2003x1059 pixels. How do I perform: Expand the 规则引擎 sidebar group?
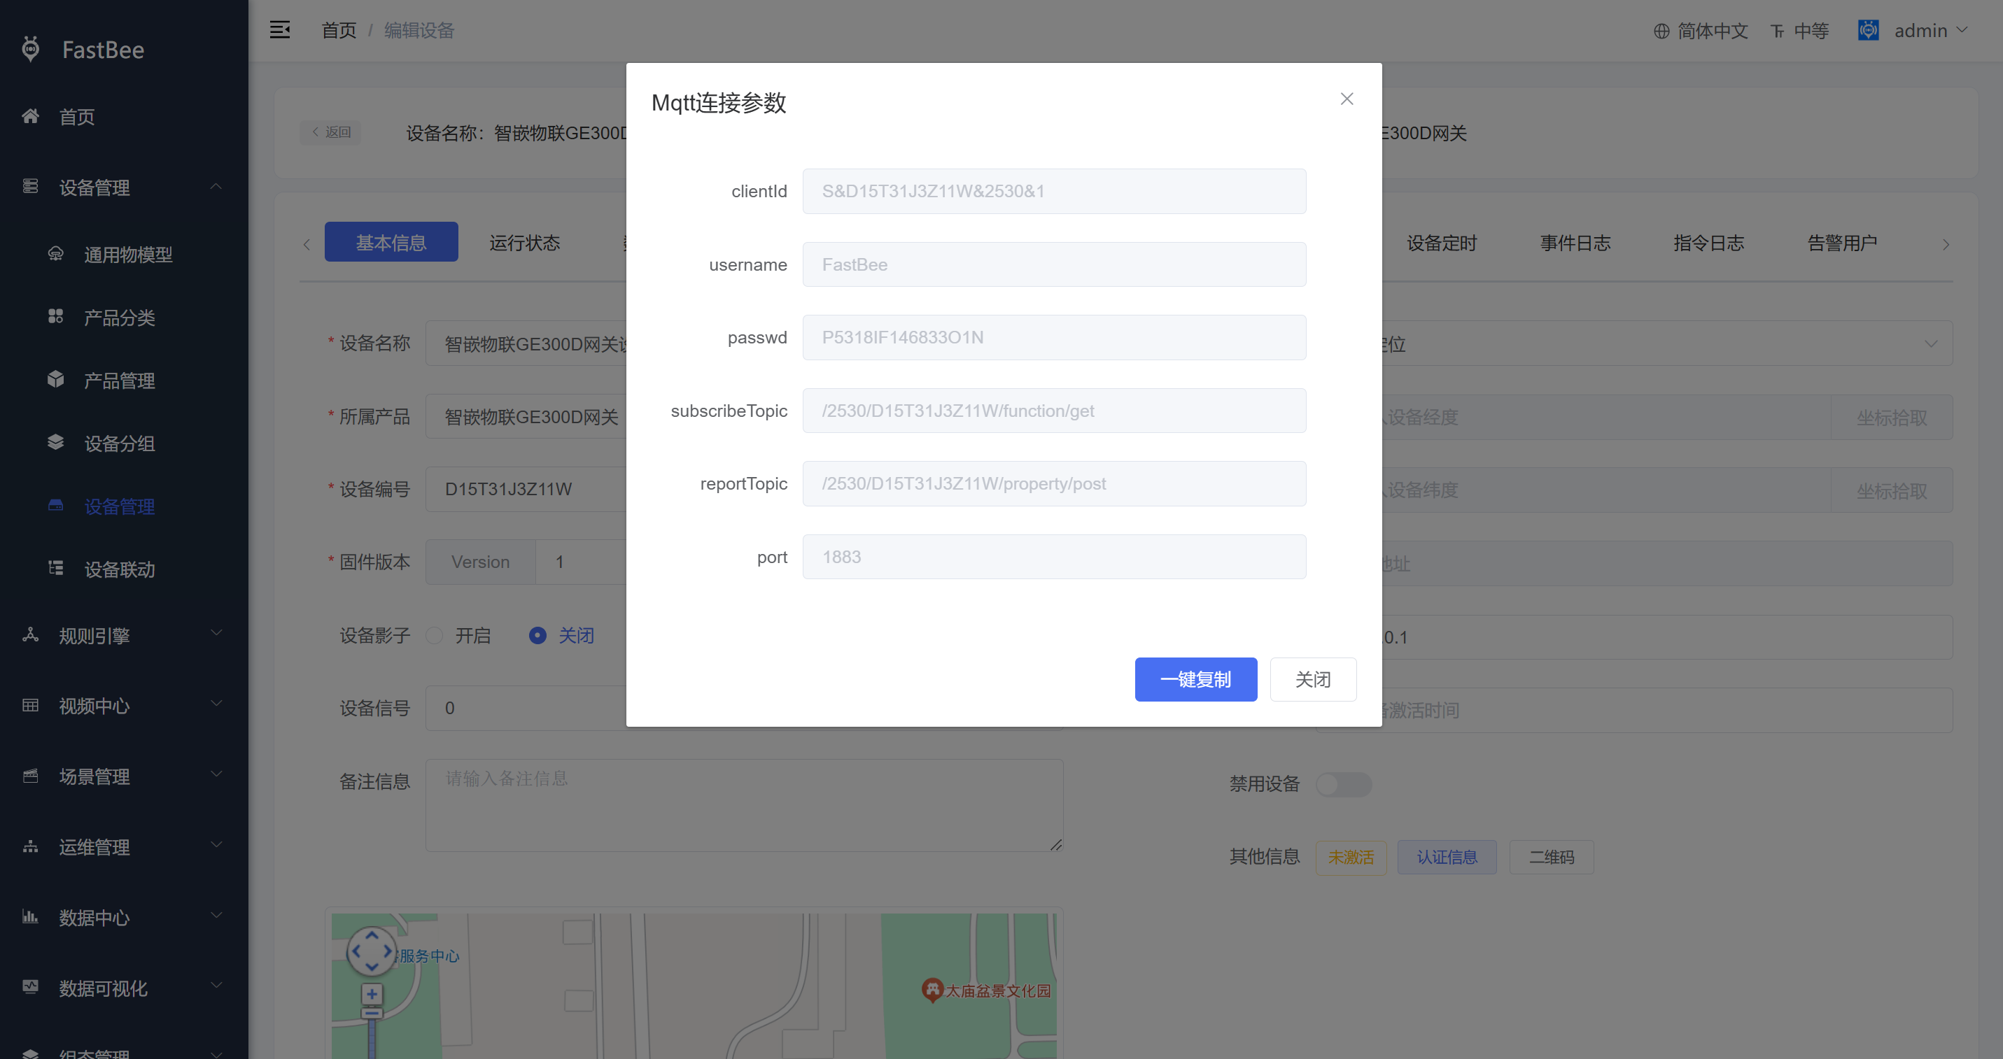(x=216, y=633)
